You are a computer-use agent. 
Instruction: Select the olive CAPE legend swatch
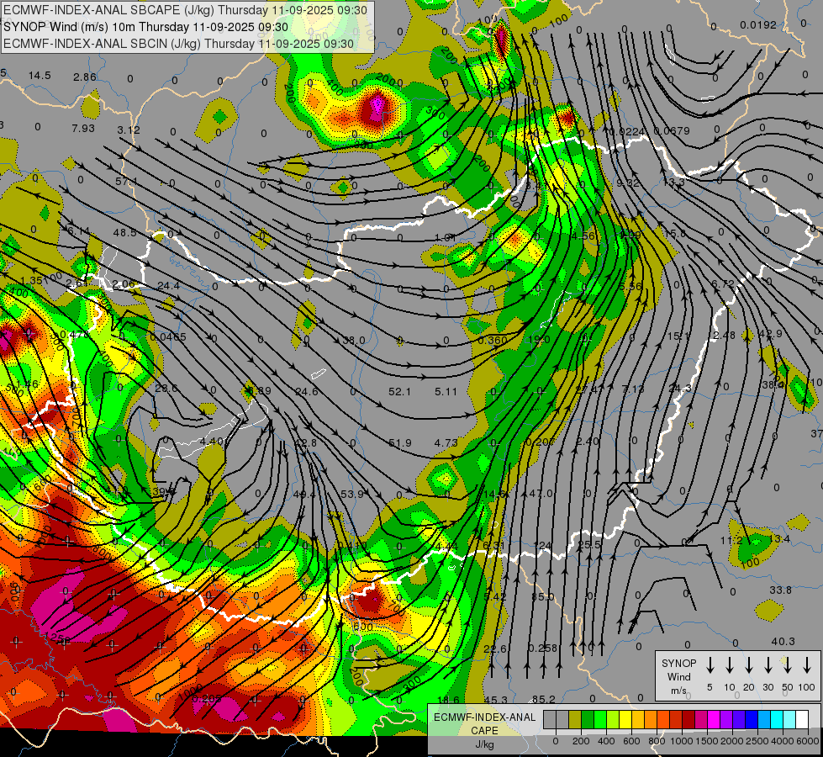point(575,719)
